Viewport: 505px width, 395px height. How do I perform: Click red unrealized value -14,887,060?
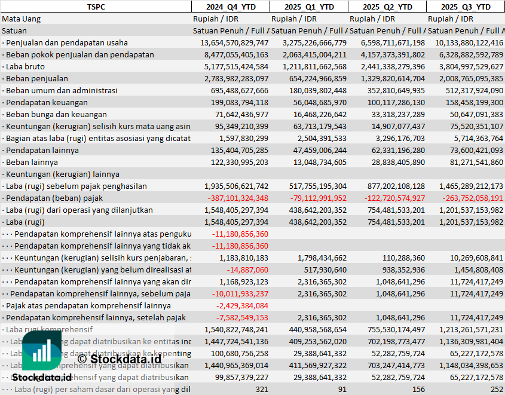(247, 270)
